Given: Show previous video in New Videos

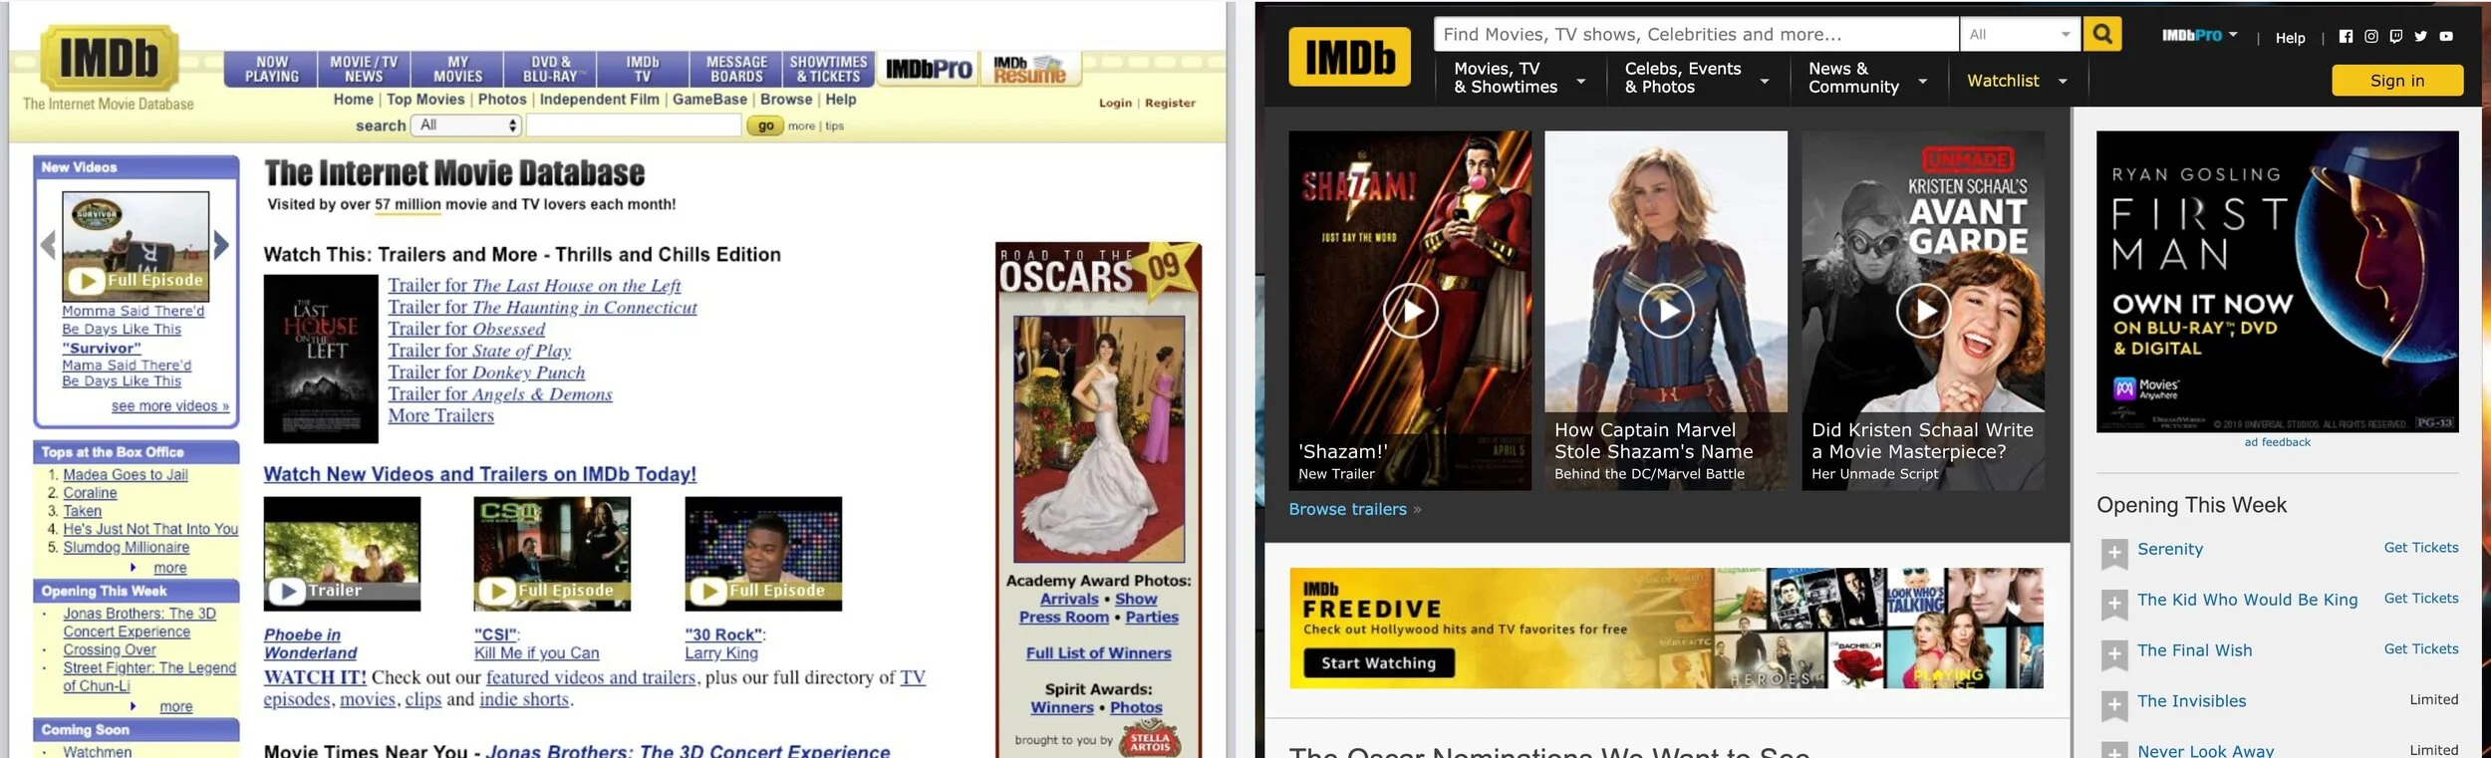Looking at the screenshot, I should tap(48, 244).
